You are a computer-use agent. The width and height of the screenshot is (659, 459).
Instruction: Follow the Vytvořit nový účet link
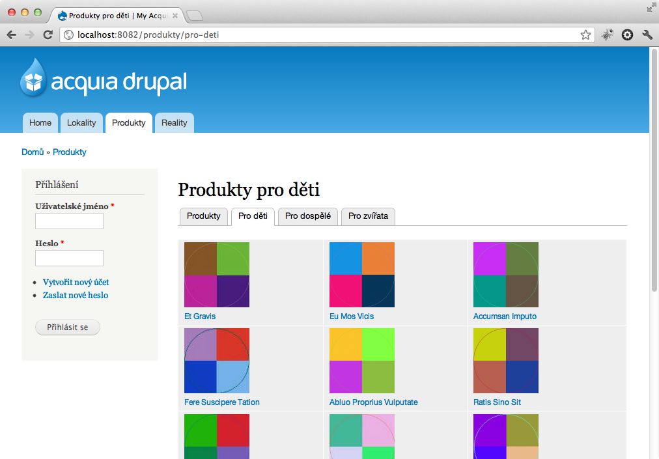pos(76,283)
